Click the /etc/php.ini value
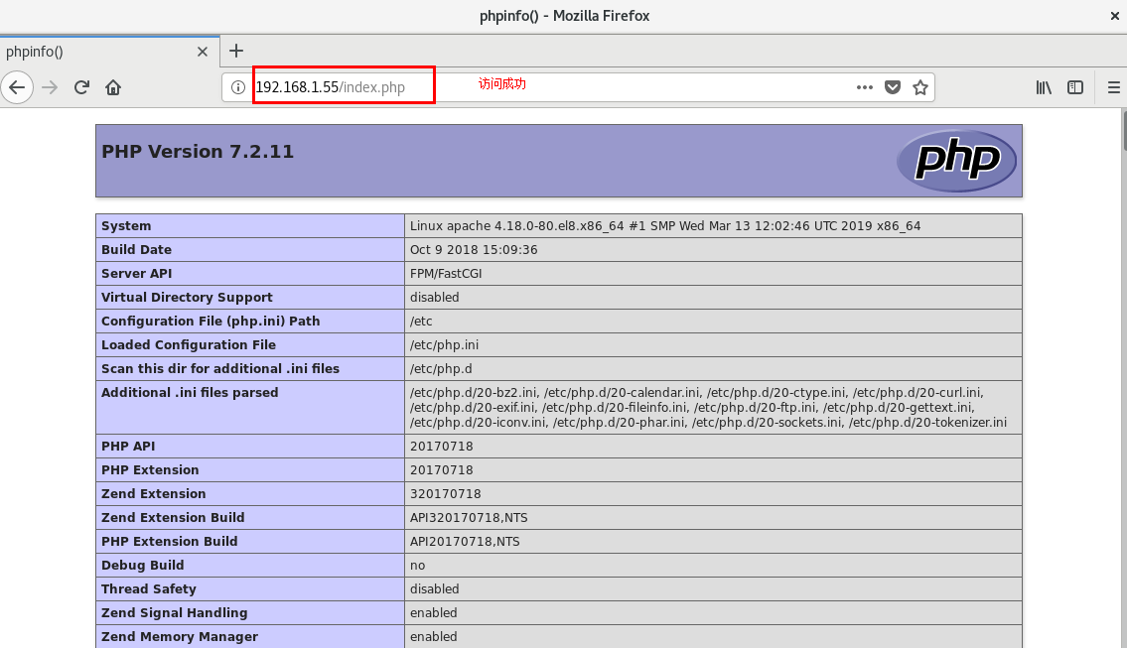This screenshot has height=648, width=1127. click(444, 344)
